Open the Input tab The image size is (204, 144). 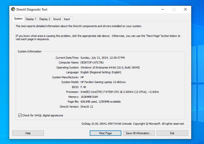pos(67,19)
